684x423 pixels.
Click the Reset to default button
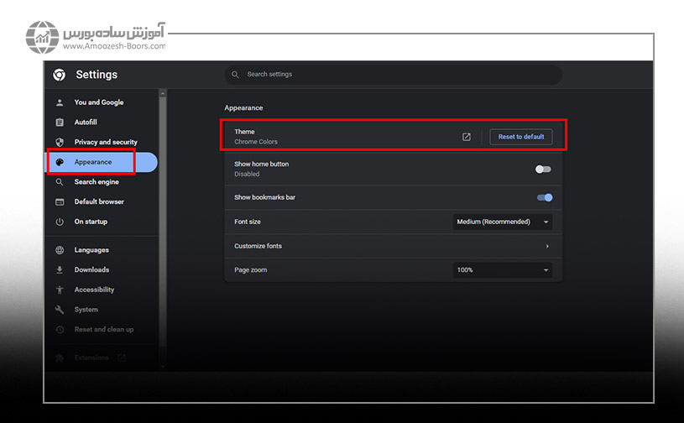coord(520,137)
